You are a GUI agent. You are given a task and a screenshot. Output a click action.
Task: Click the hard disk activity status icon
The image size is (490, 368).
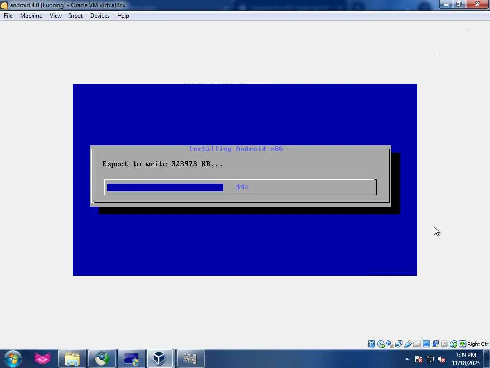[371, 344]
